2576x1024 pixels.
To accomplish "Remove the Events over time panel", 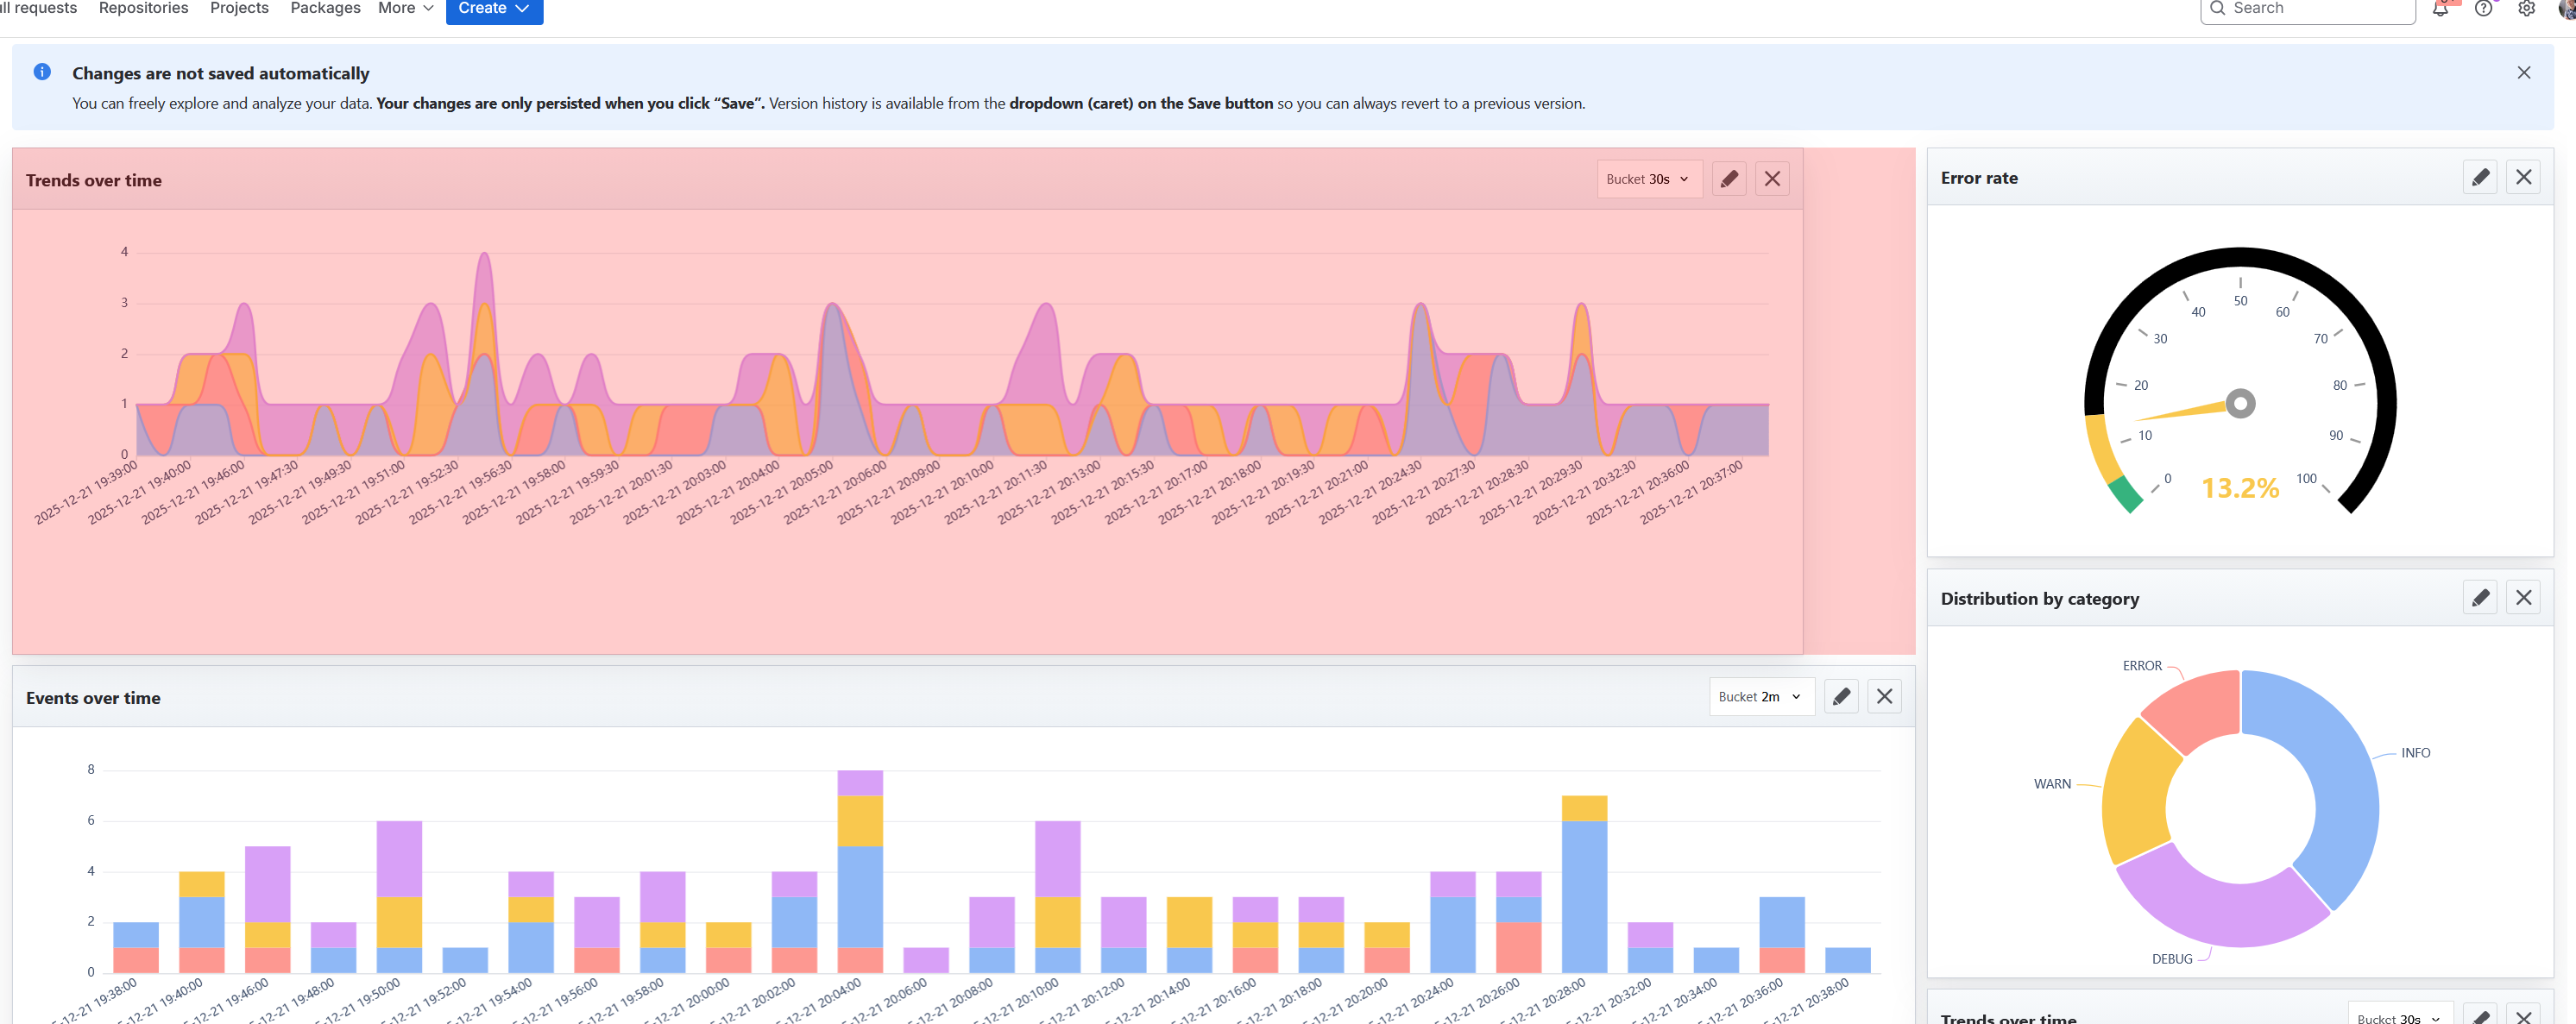I will pos(1884,696).
